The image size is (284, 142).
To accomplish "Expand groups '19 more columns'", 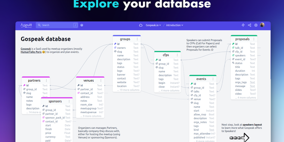I will [128, 90].
